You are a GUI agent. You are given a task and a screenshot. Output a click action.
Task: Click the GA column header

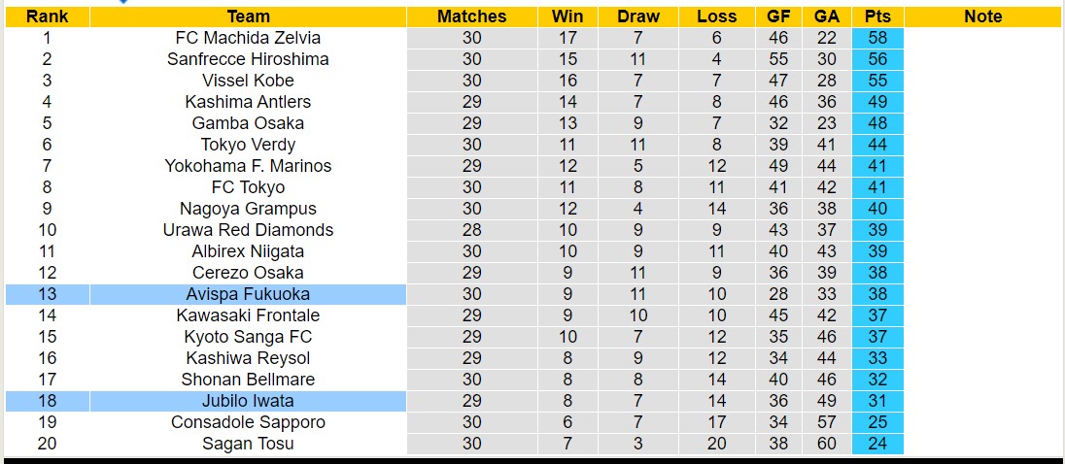827,17
